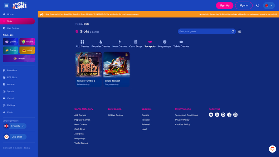Click the Find your game search field
Image resolution: width=279 pixels, height=157 pixels.
[x=204, y=31]
